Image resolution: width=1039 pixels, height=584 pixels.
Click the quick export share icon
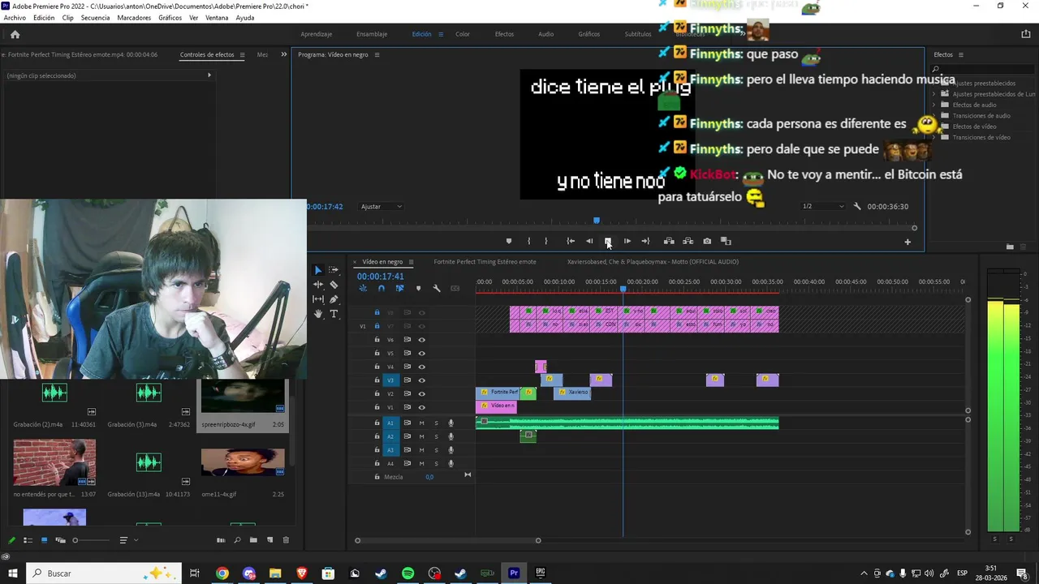1026,34
